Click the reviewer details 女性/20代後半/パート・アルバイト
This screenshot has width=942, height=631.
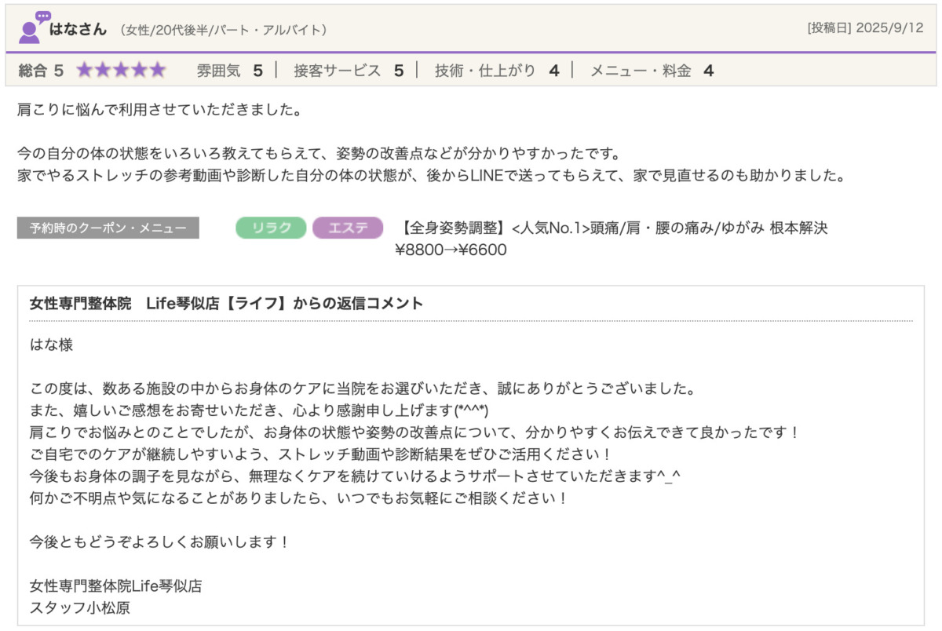tap(224, 30)
